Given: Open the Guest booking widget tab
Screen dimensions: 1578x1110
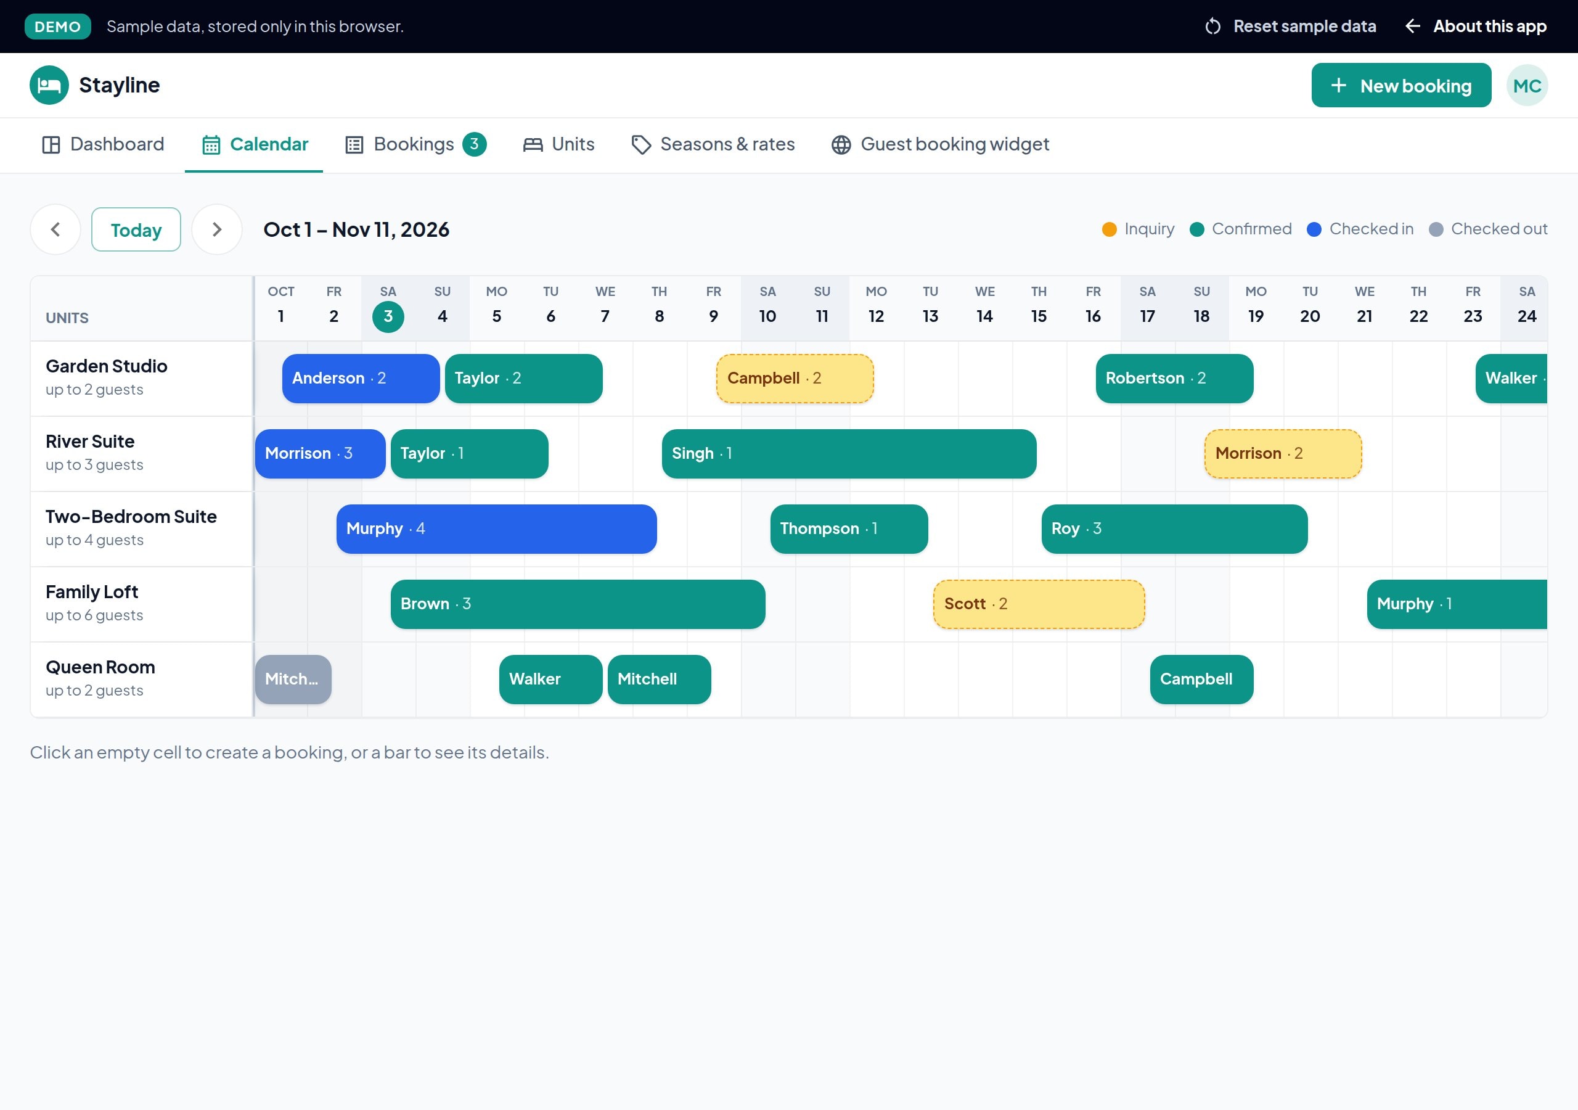Looking at the screenshot, I should pos(940,145).
